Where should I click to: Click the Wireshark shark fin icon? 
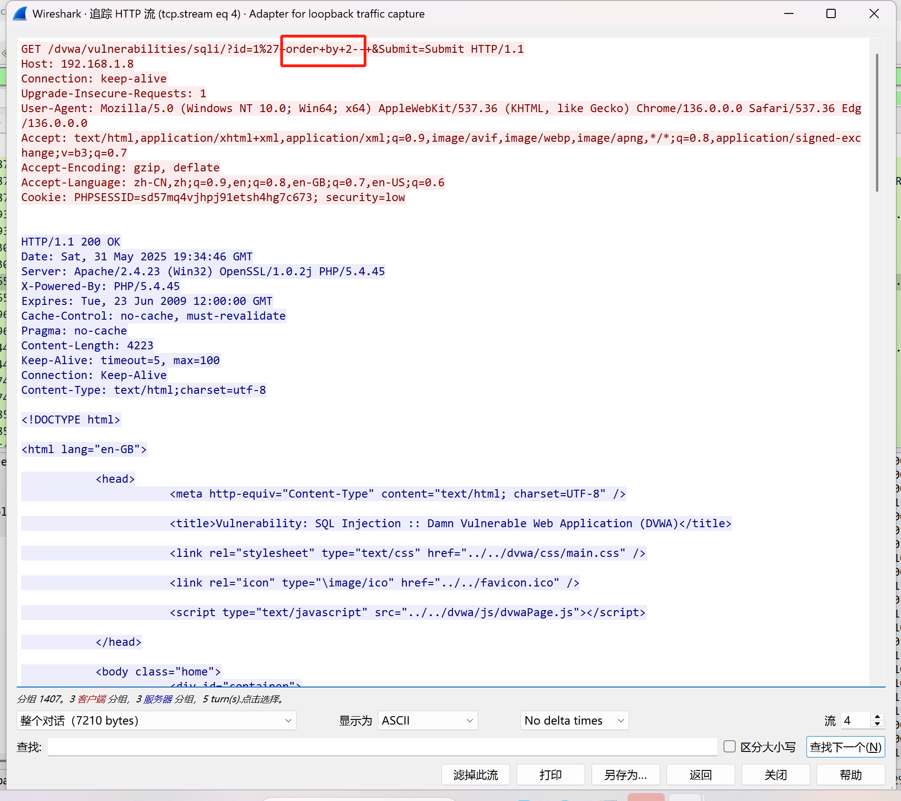(20, 14)
